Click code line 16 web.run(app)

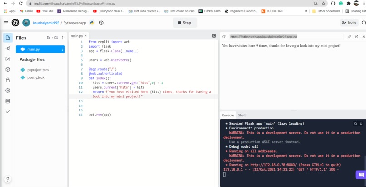tap(99, 115)
